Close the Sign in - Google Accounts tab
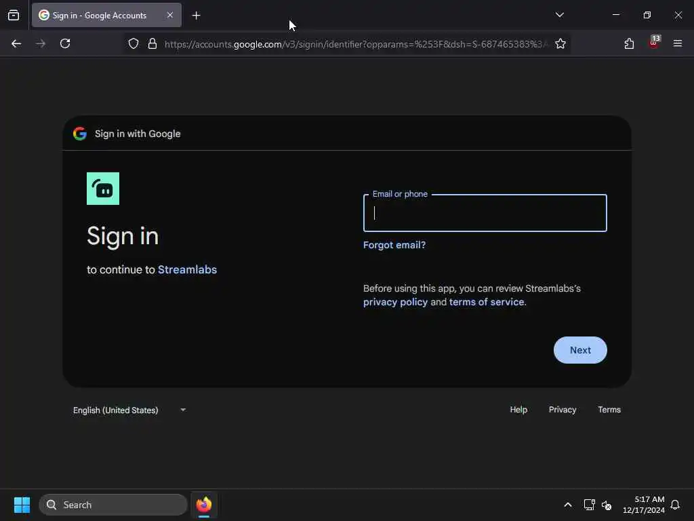Viewport: 694px width, 521px height. (x=170, y=15)
